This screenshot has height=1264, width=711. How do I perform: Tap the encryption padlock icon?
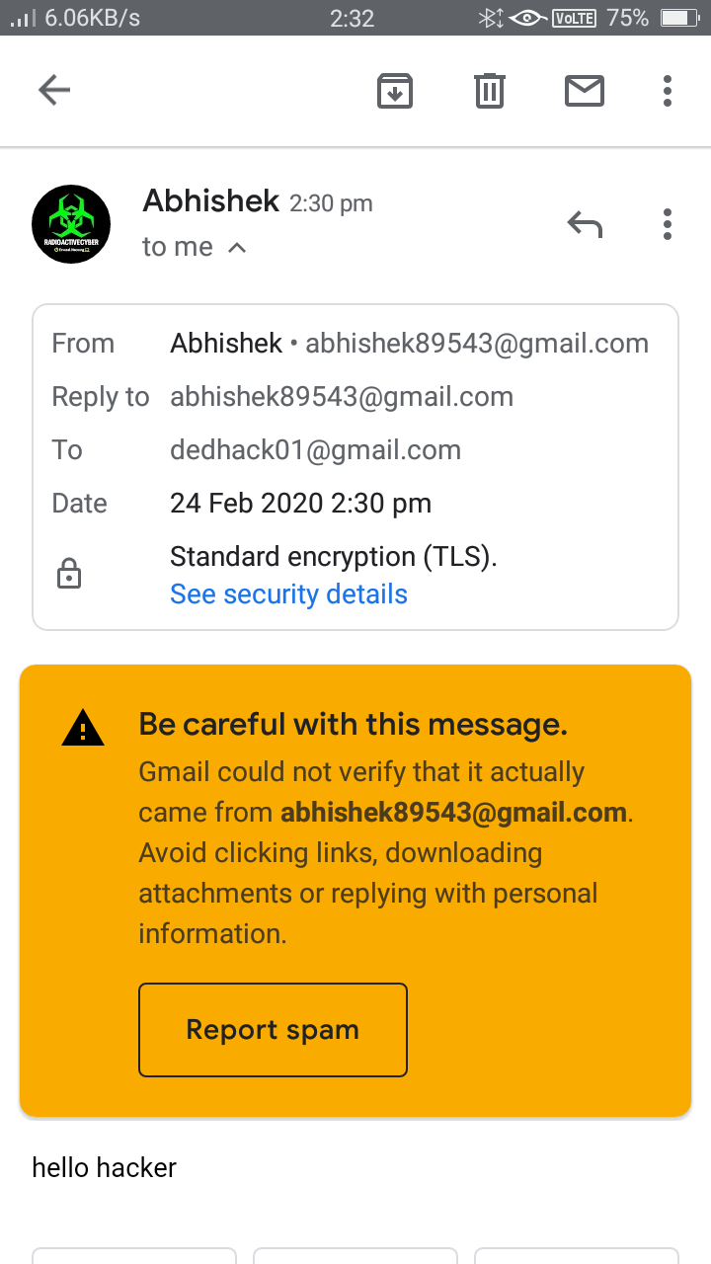coord(69,575)
